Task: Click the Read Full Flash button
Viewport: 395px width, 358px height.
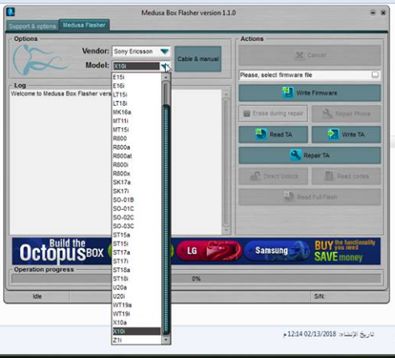Action: (310, 197)
